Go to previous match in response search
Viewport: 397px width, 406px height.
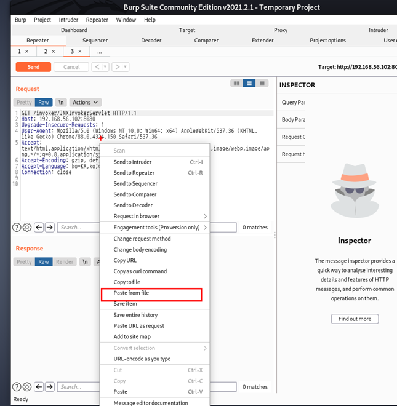[x=39, y=387]
